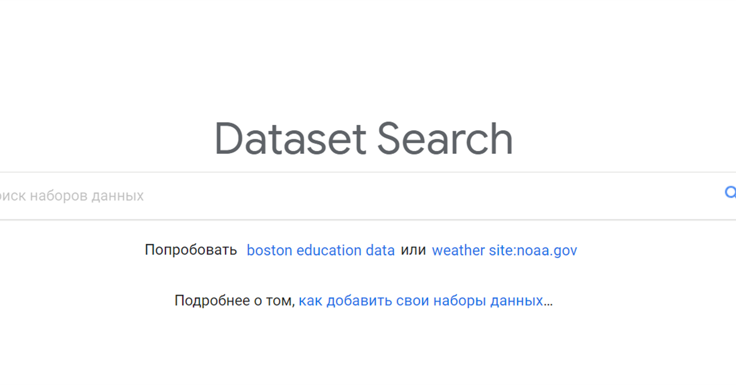Viewport: 736px width, 385px height.
Task: Select the word 'Dataset' in the title
Action: (289, 139)
